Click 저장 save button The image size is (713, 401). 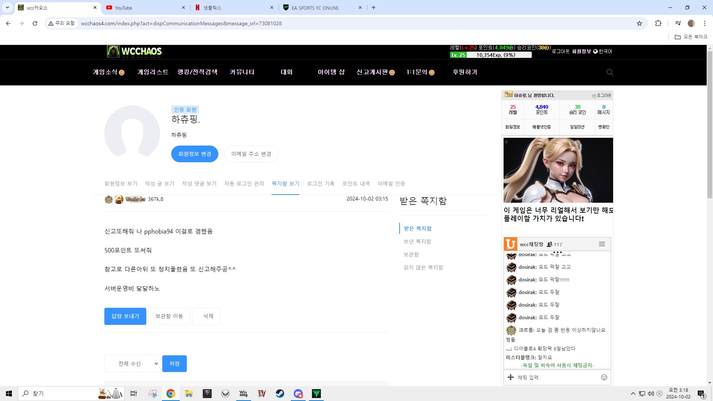pyautogui.click(x=175, y=363)
